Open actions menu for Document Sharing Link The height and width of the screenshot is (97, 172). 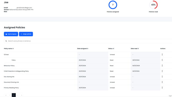click(x=162, y=82)
